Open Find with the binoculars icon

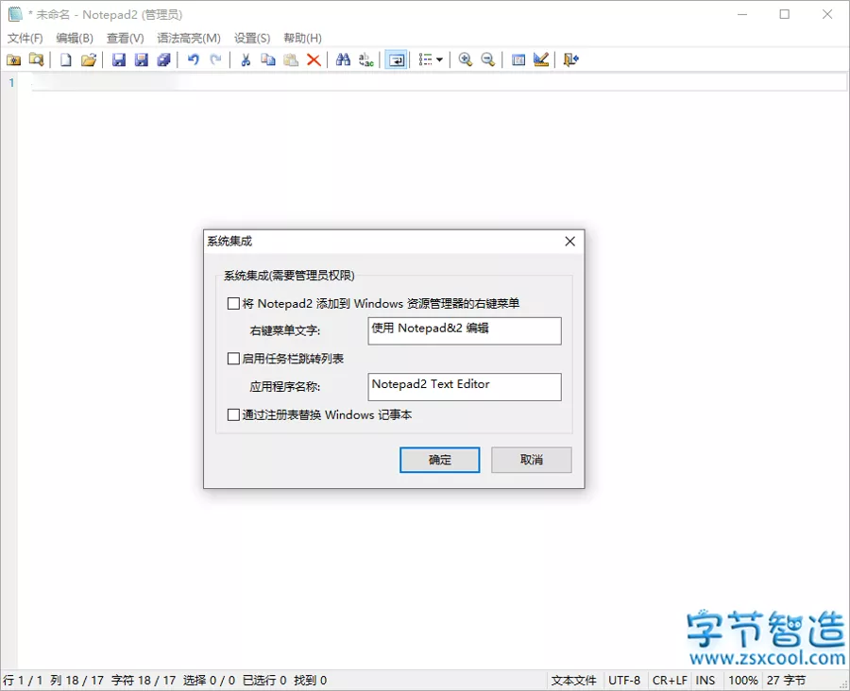(343, 59)
